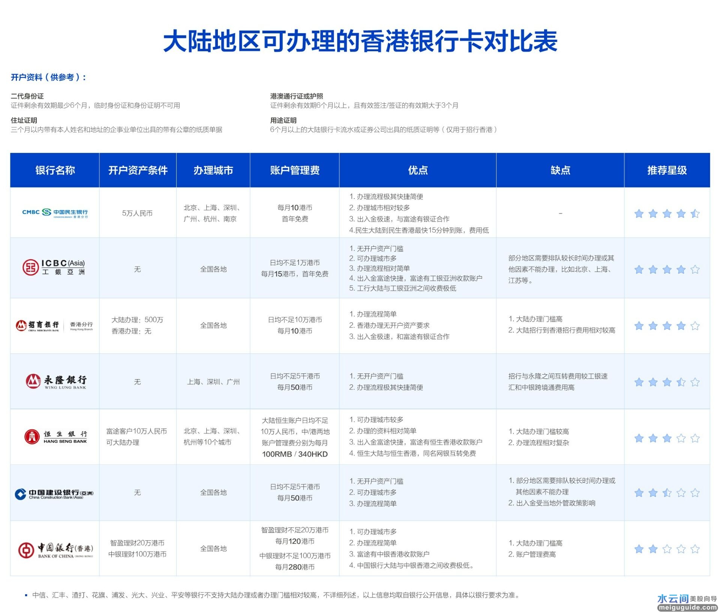Screen dimensions: 720x613
Task: Click 账户管理费高 drawback in 中国银行 row
Action: [x=532, y=555]
